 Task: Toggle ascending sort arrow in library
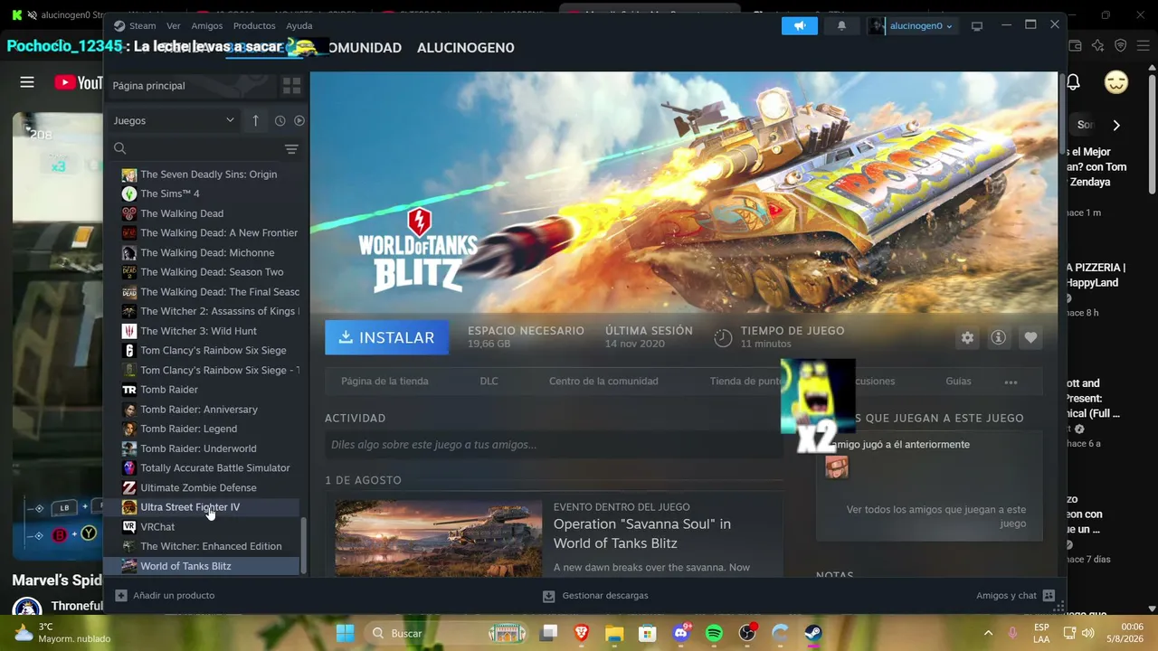(255, 120)
